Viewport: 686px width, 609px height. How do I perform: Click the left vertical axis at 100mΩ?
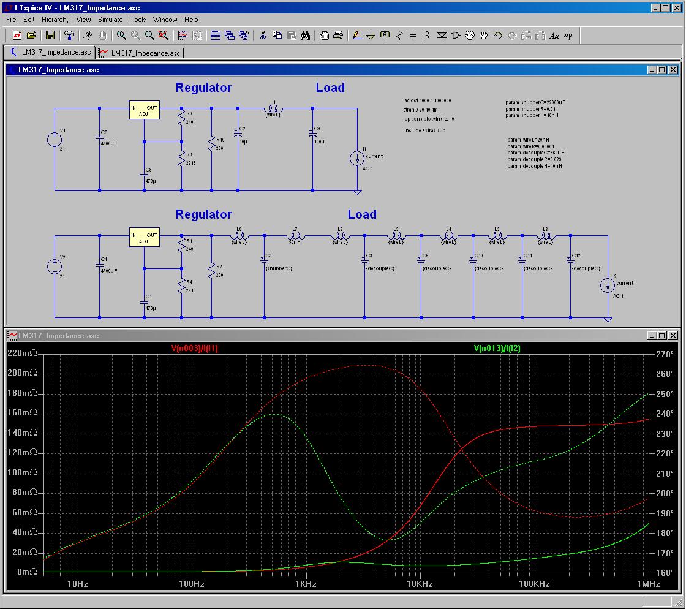22,472
